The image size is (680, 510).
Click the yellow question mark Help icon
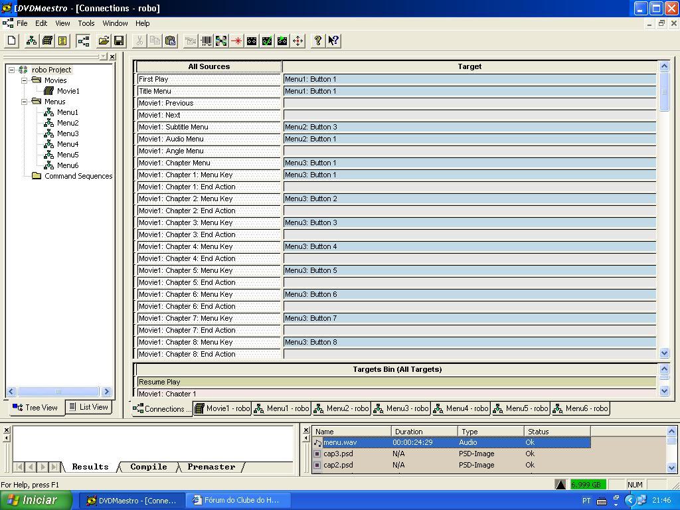[x=318, y=41]
